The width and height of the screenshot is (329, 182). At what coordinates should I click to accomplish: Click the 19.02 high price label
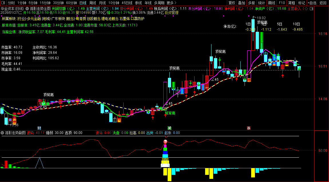click(x=261, y=18)
